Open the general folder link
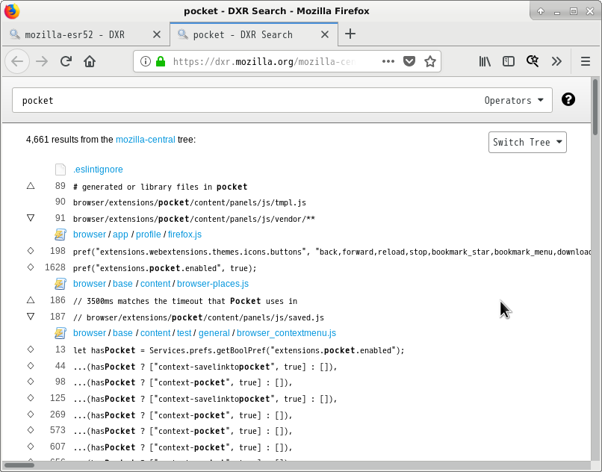The width and height of the screenshot is (602, 472). [x=214, y=333]
